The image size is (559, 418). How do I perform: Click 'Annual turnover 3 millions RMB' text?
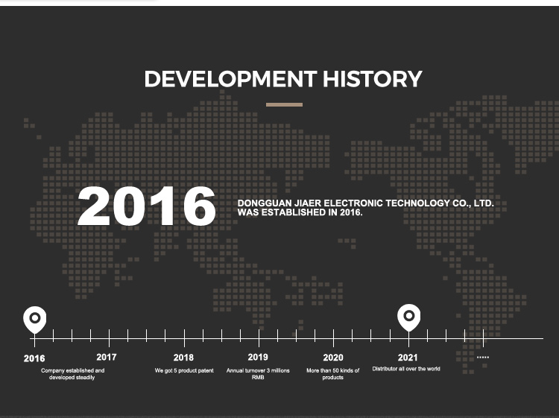click(258, 374)
